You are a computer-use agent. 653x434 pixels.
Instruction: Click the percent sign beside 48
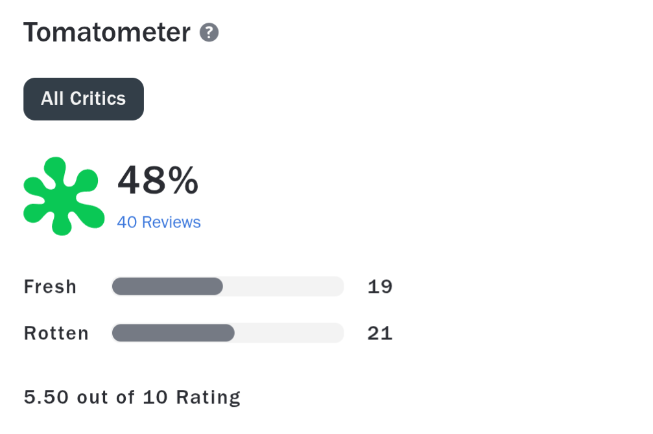click(x=182, y=180)
